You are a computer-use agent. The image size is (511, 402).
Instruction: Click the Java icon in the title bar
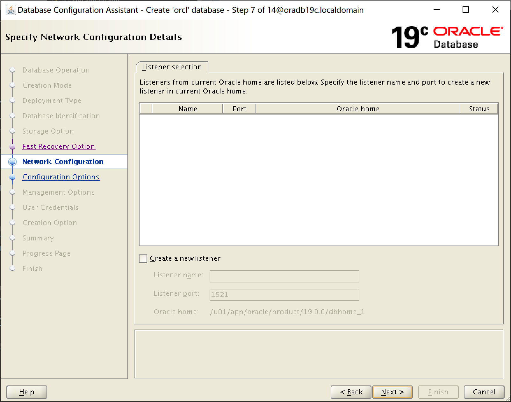[11, 10]
